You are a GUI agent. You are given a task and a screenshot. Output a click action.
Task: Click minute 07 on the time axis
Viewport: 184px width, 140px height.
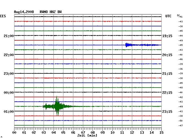pos(83,133)
